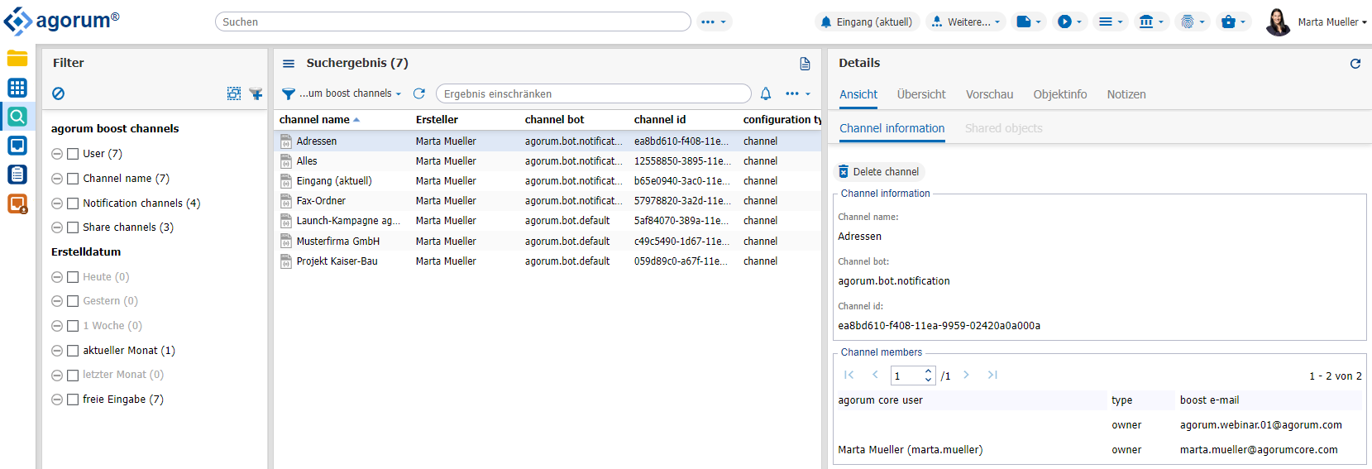1372x469 pixels.
Task: Click the Delete channel button
Action: pyautogui.click(x=878, y=172)
